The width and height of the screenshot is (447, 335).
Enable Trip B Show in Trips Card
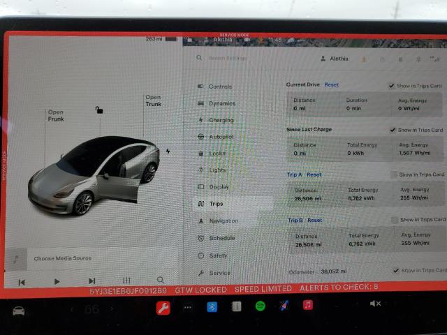click(395, 220)
